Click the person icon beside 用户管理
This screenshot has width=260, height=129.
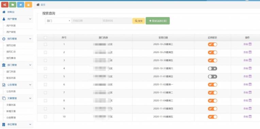pos(4,19)
